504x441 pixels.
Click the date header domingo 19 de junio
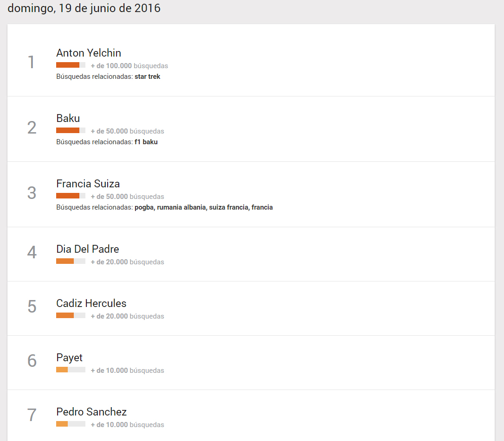point(84,8)
